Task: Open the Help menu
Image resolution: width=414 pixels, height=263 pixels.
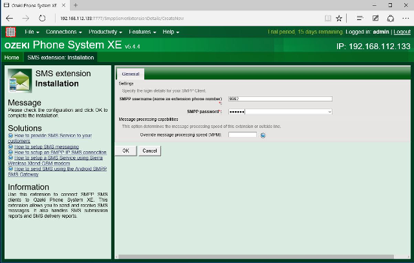Action: [x=171, y=32]
